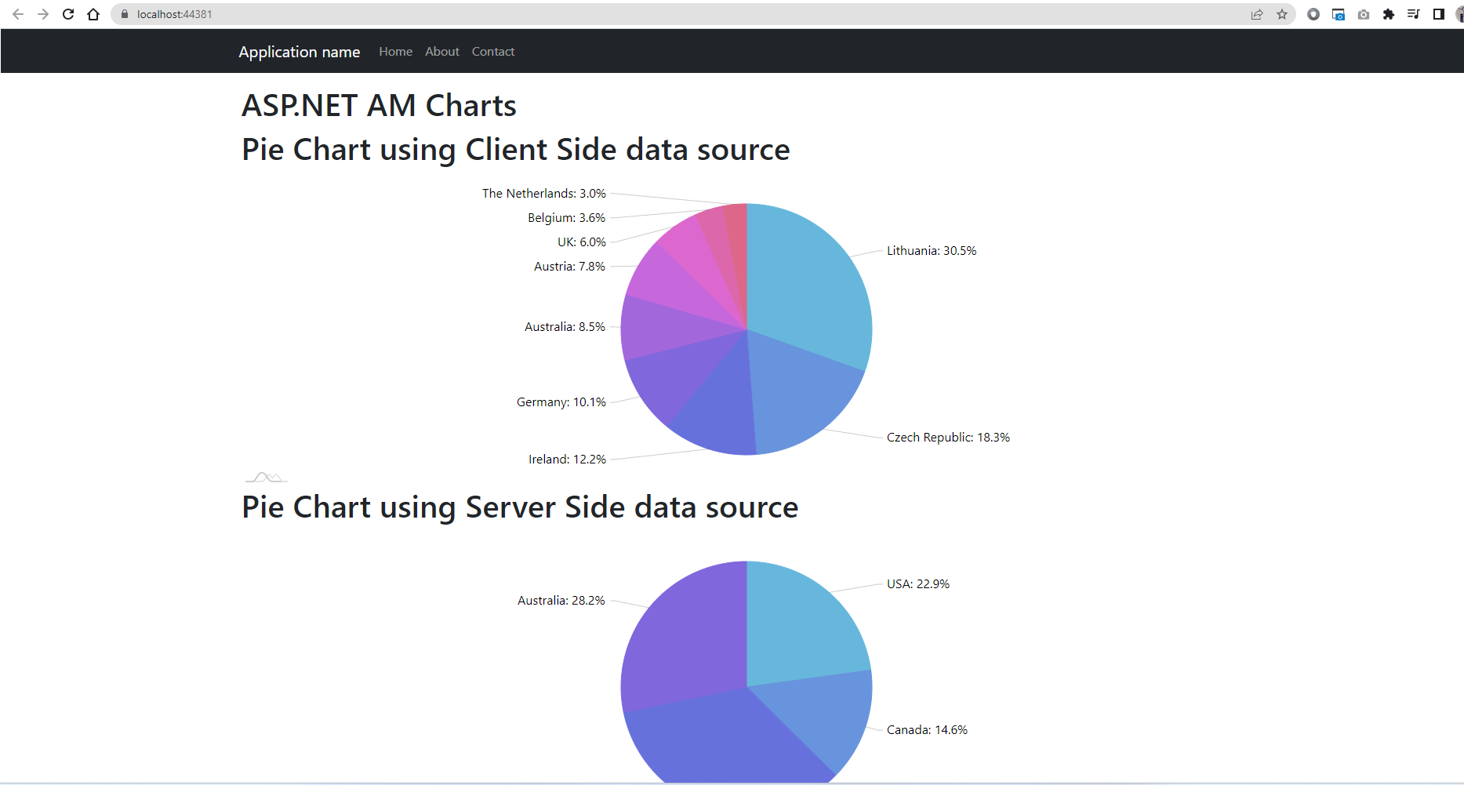Screen dimensions: 1464x785
Task: Click heading 'Pie Chart using Server Side data source'
Action: pyautogui.click(x=520, y=507)
